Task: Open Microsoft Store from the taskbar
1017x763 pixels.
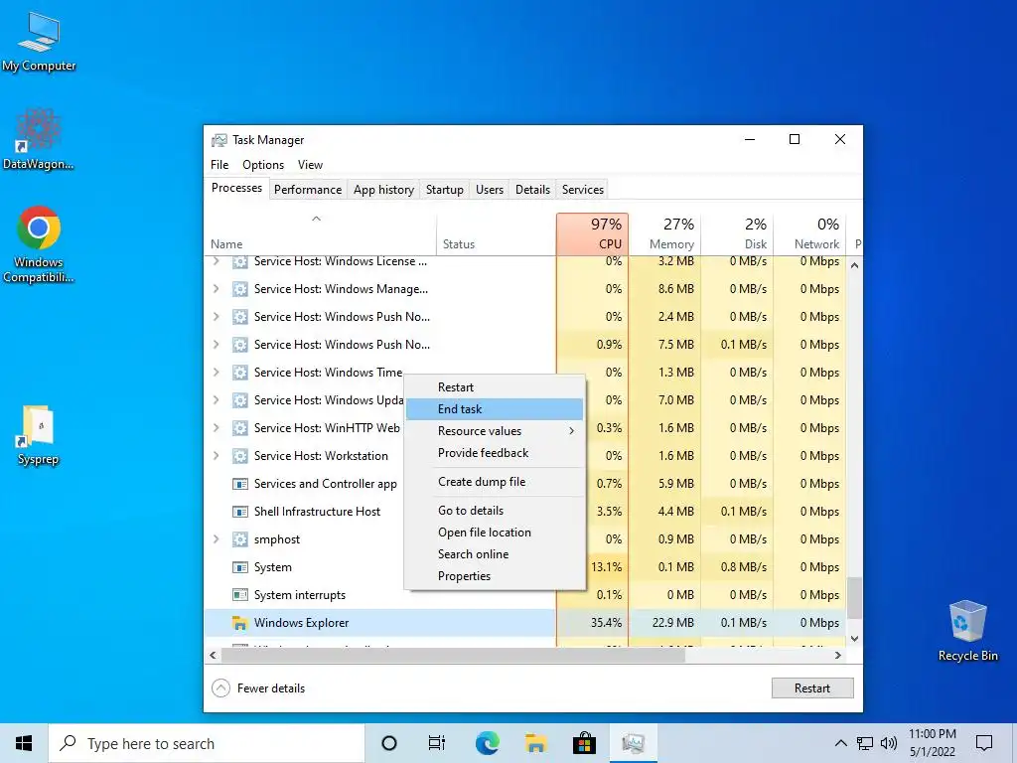Action: 584,743
